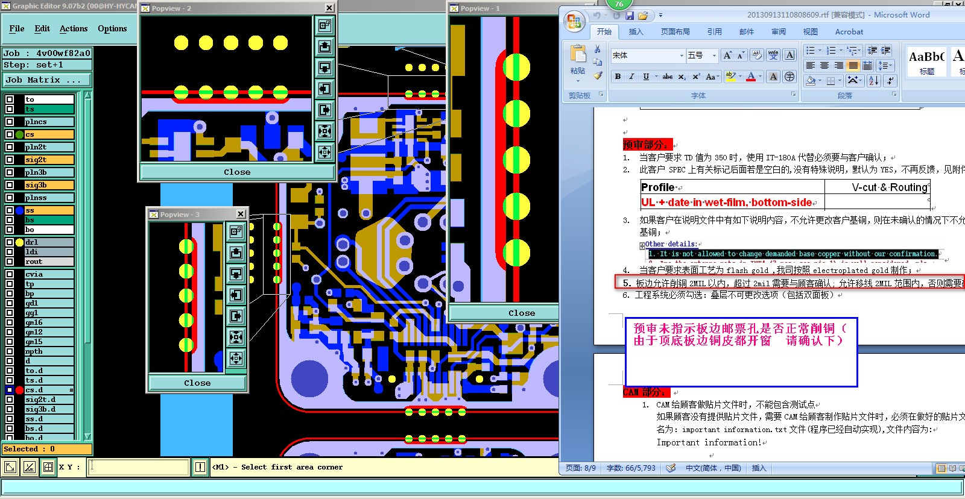
Task: Expand the Paragraph dialog launcher
Action: [x=894, y=95]
